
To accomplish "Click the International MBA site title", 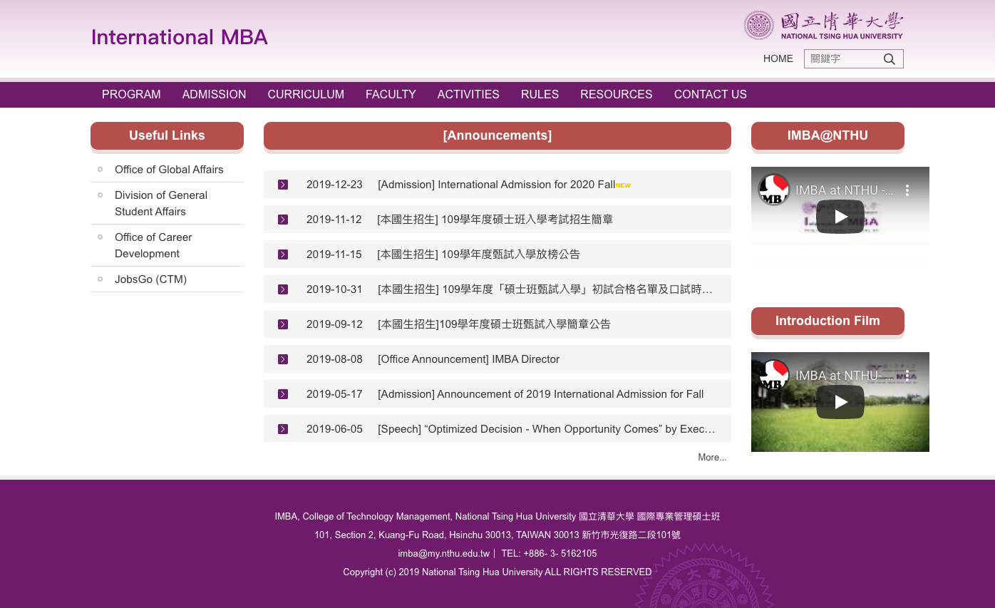I will [180, 37].
